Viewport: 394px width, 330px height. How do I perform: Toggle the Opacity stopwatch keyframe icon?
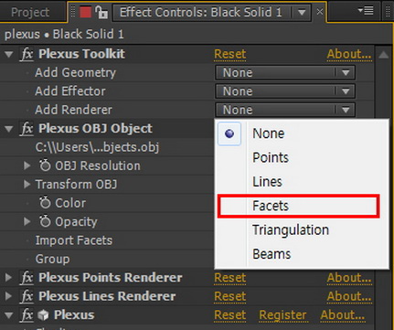click(x=45, y=221)
